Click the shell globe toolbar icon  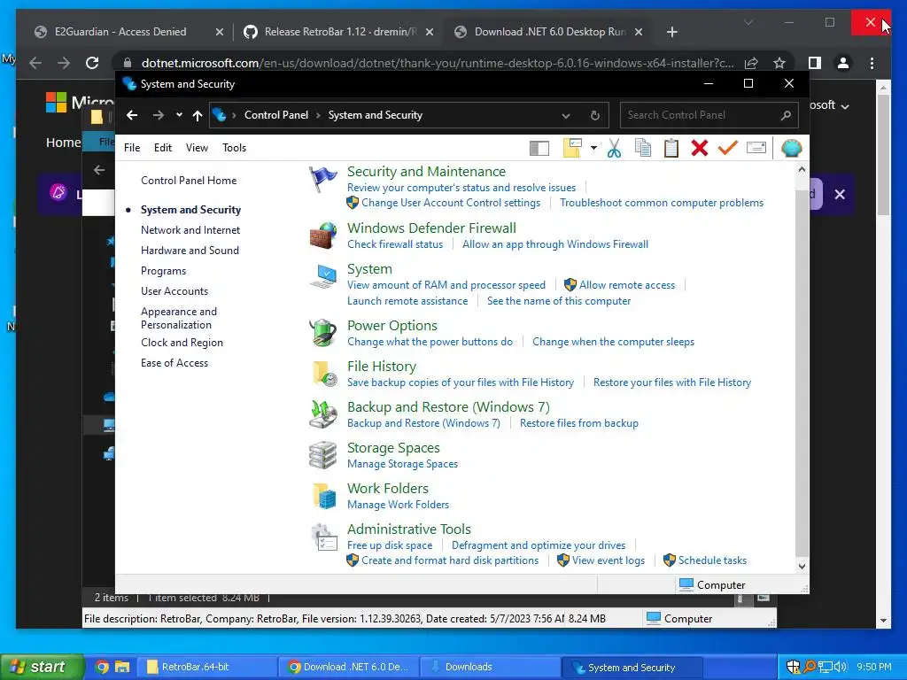pyautogui.click(x=791, y=148)
